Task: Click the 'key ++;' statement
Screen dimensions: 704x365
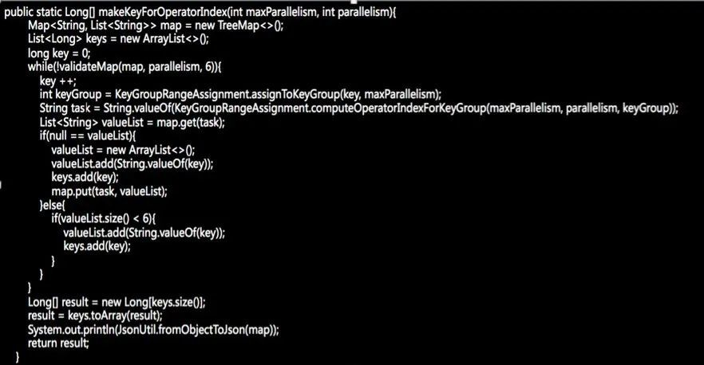Action: (x=58, y=81)
